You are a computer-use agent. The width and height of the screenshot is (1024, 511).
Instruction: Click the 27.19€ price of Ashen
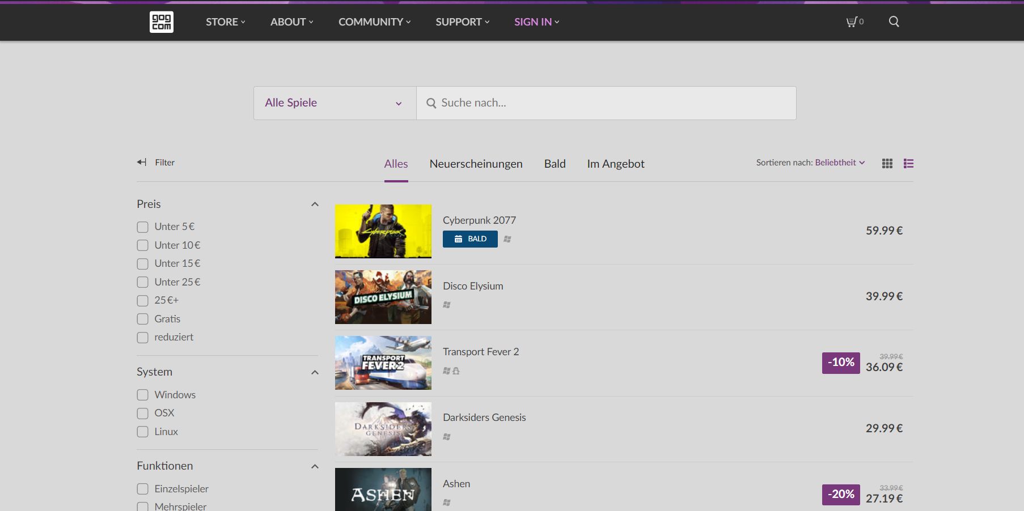[x=884, y=499]
